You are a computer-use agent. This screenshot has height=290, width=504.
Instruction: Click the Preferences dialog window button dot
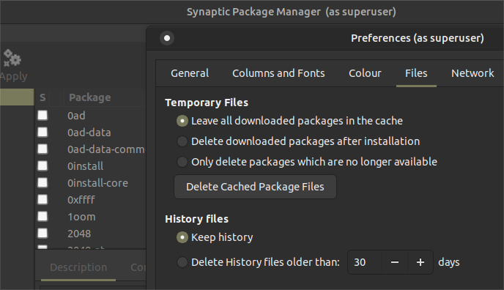(x=167, y=38)
